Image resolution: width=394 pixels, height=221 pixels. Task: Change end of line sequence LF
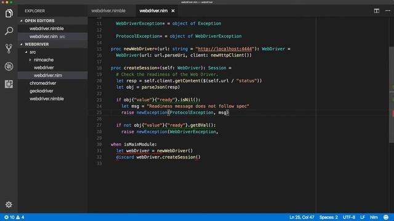point(363,217)
